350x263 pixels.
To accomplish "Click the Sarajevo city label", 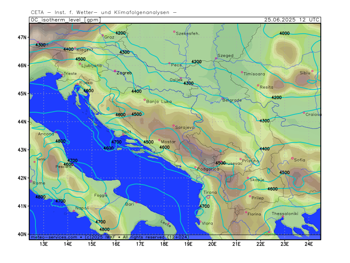I will [x=185, y=128].
